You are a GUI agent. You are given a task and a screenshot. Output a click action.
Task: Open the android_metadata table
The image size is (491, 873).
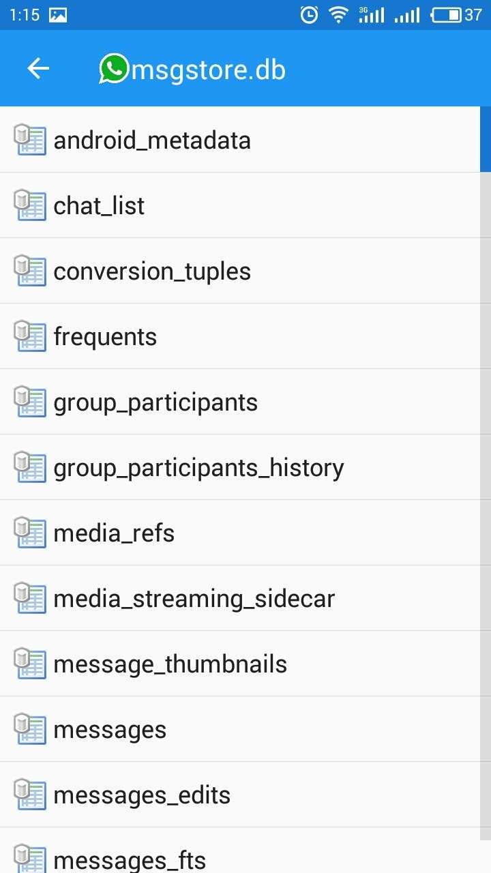(x=152, y=140)
